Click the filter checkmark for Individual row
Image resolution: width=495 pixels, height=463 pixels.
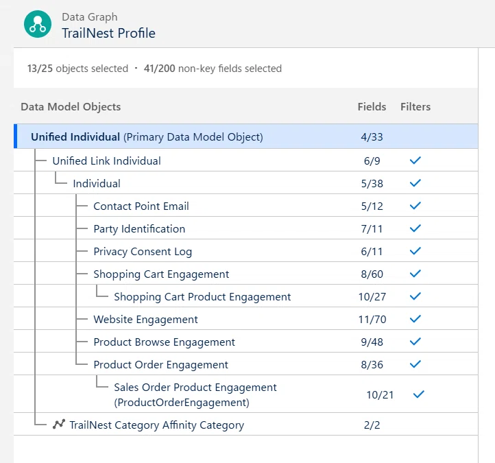[x=415, y=183]
